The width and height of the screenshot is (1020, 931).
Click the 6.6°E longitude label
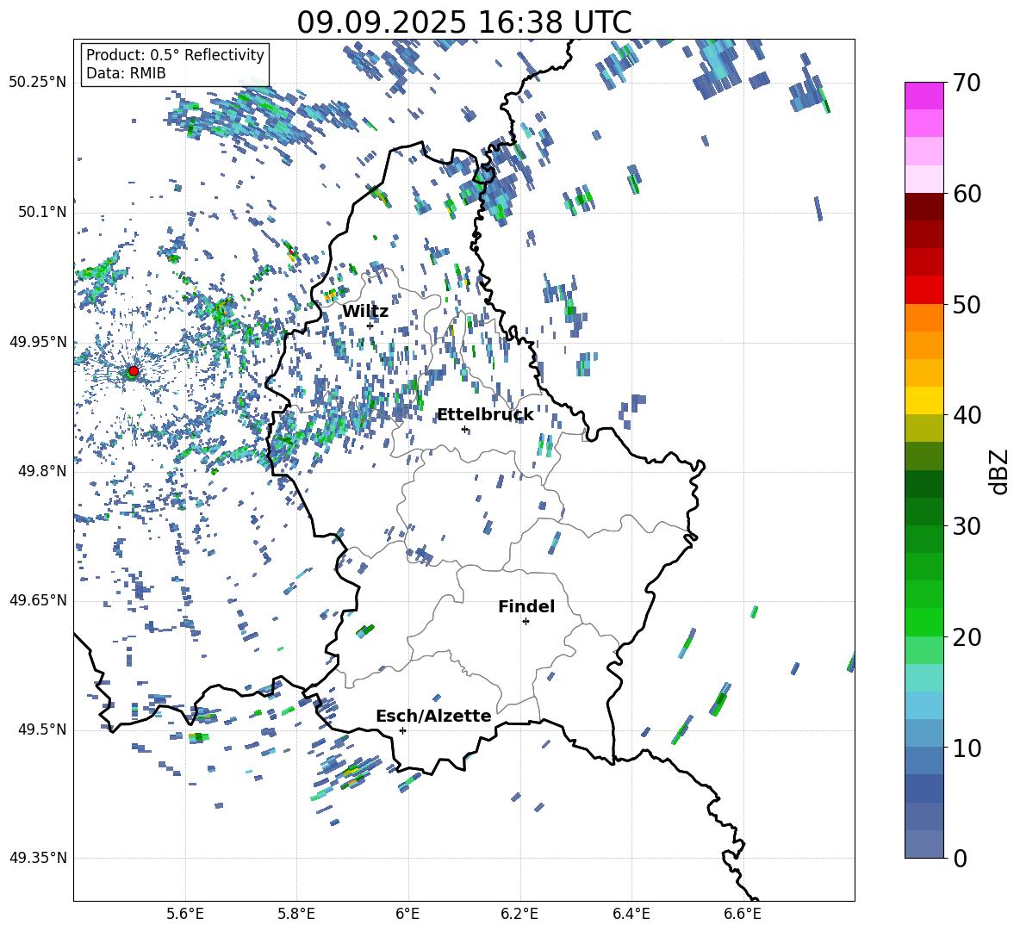[x=743, y=914]
